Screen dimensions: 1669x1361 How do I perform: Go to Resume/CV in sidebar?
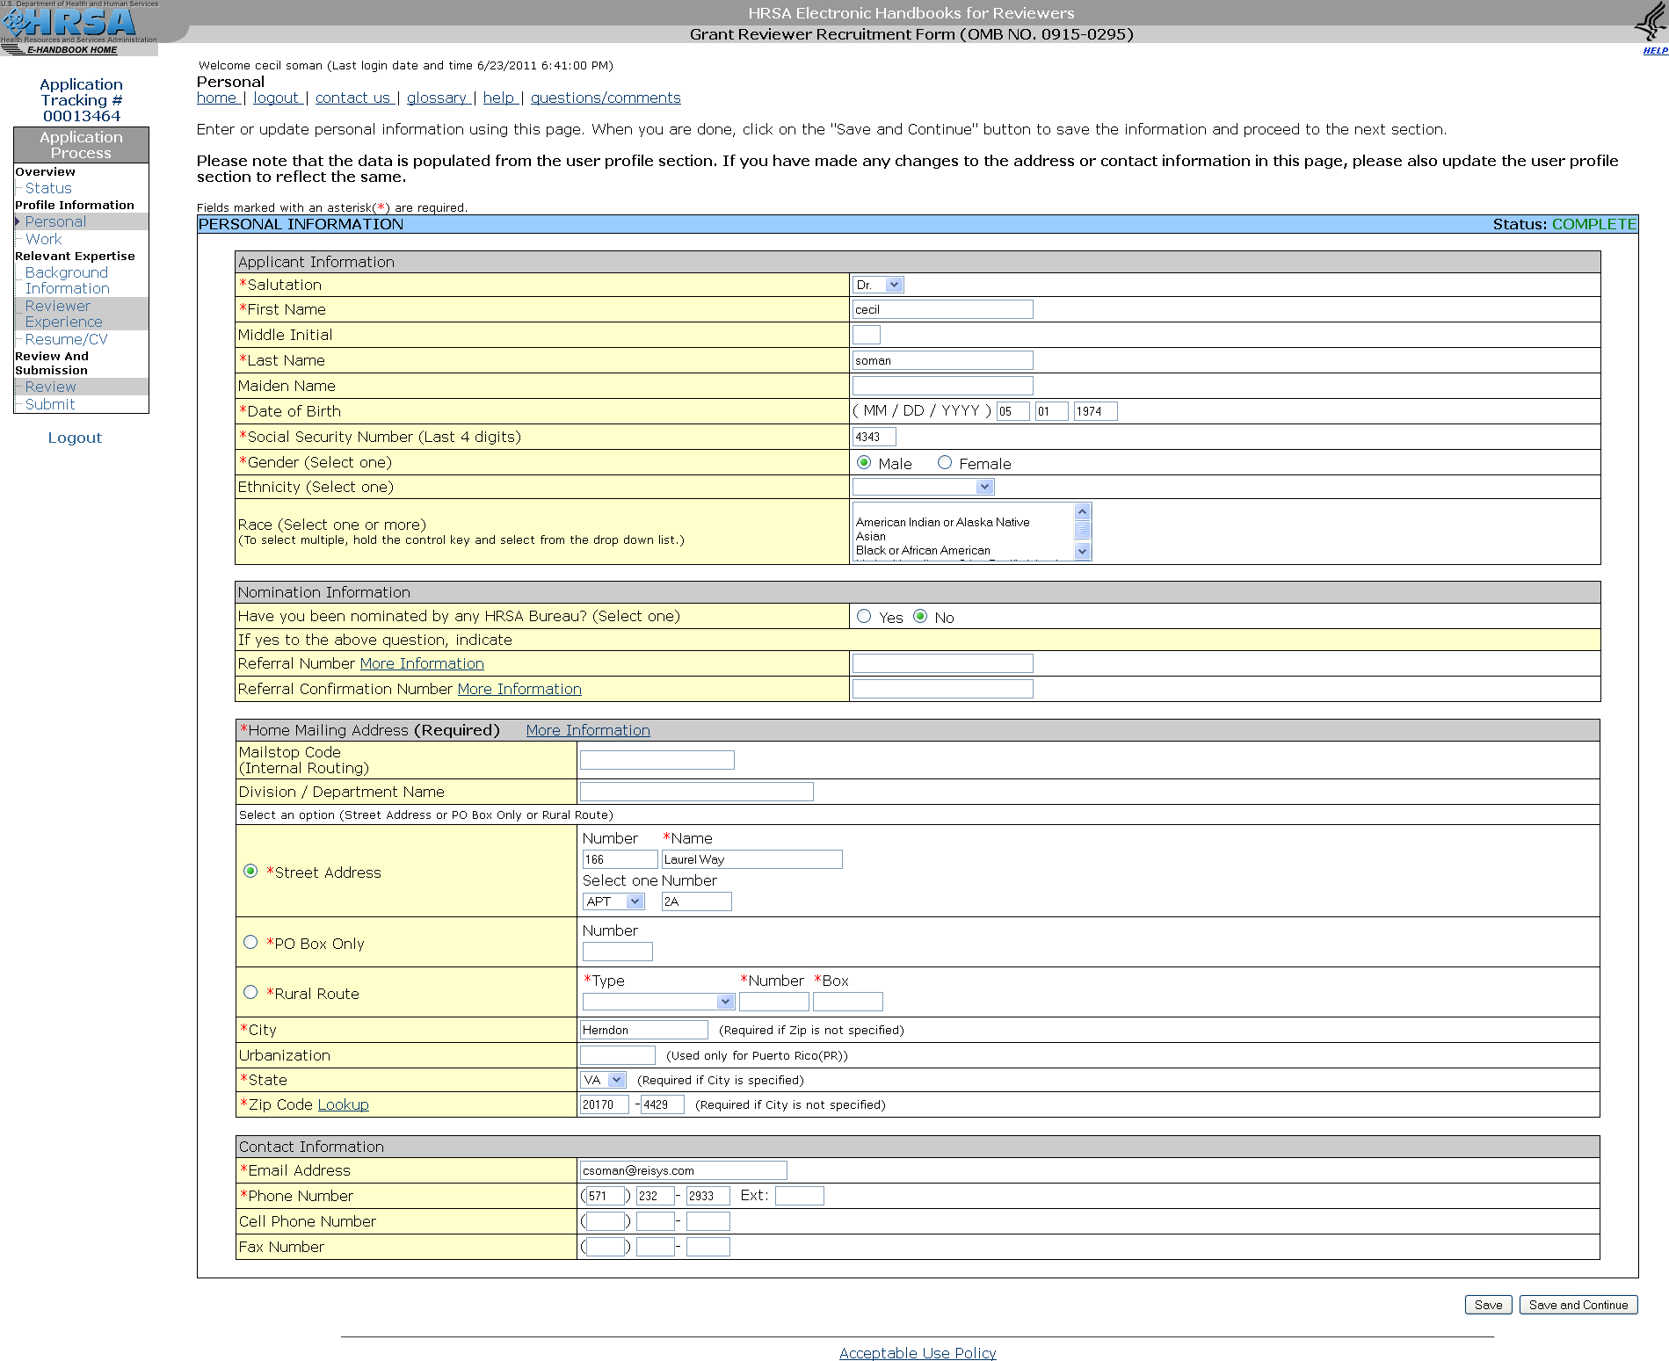tap(66, 339)
